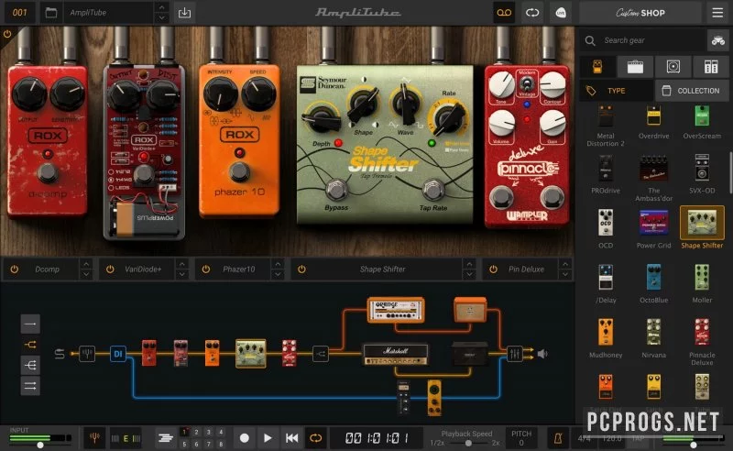Open the mixer block at chain end
Image resolution: width=733 pixels, height=451 pixels.
(515, 354)
